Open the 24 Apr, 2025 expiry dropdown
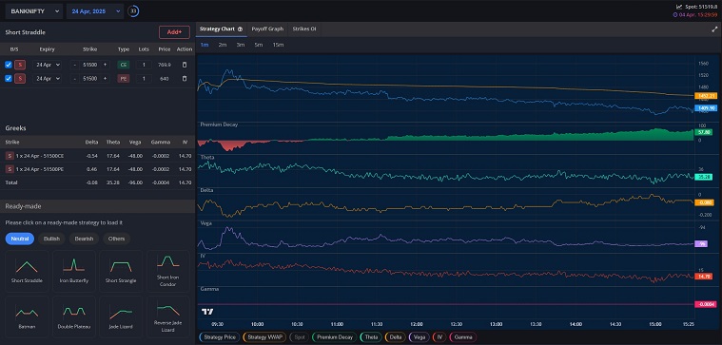The image size is (722, 345). [95, 11]
